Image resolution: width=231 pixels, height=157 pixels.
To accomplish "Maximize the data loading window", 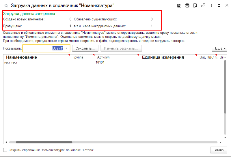I will coord(219,5).
